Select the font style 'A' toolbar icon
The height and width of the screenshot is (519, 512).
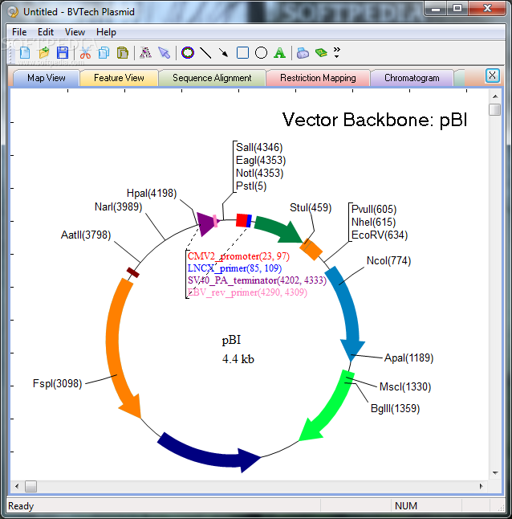click(145, 53)
